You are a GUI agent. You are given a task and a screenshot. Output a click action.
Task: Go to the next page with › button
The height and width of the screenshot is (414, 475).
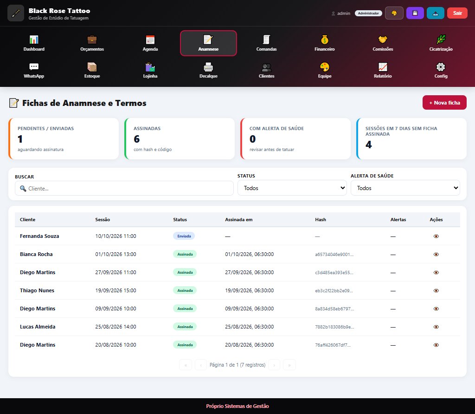tap(274, 365)
